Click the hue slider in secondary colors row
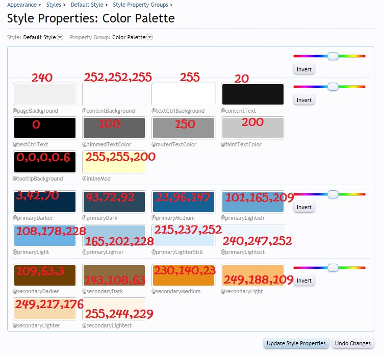Screen dimensions: 383x356 pyautogui.click(x=333, y=268)
